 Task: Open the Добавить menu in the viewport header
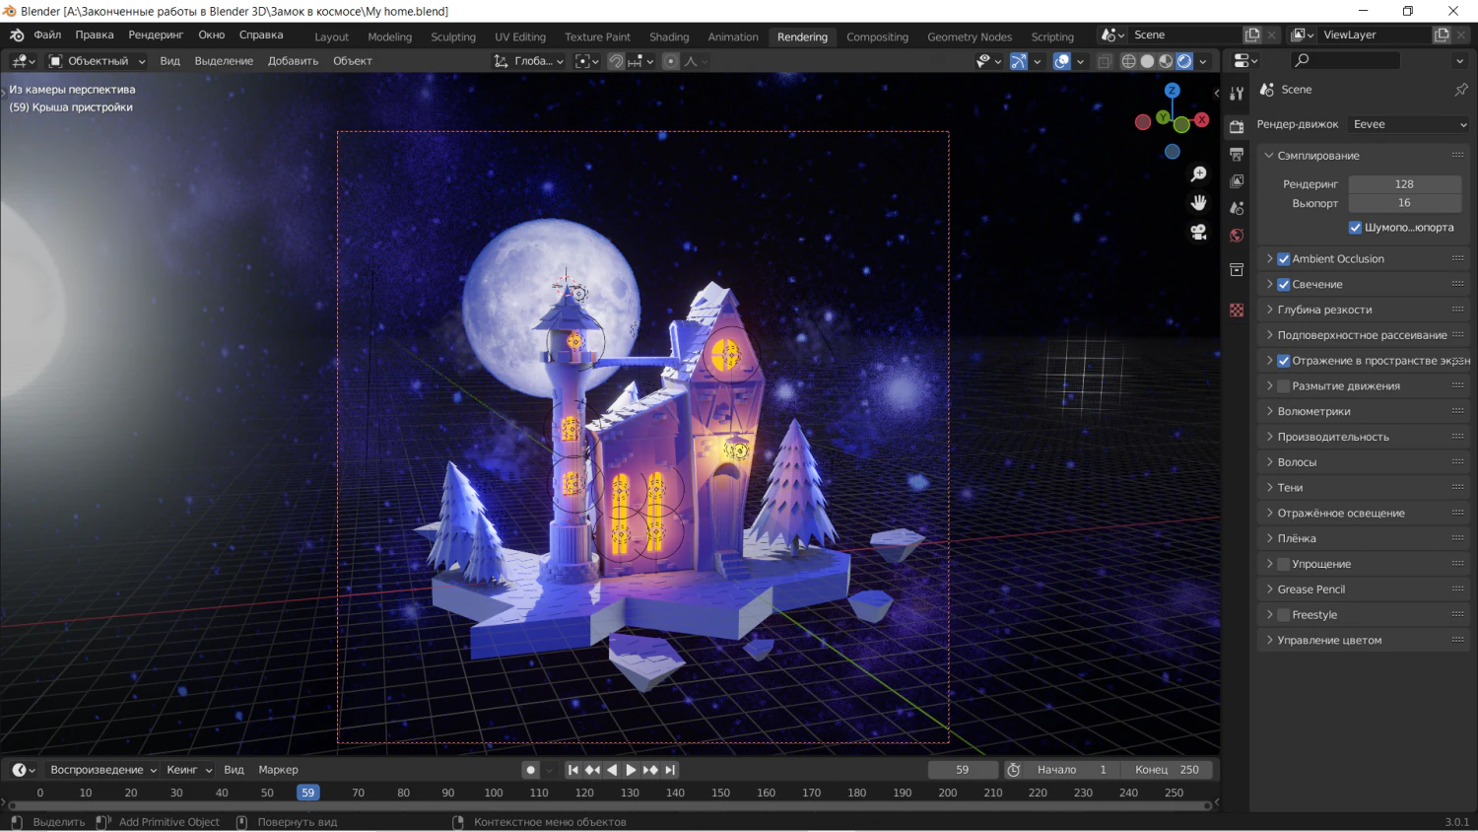[293, 61]
